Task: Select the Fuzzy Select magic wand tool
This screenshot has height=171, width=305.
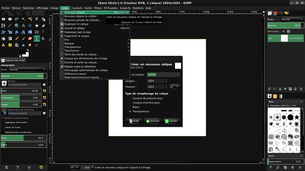Action: (x=23, y=19)
